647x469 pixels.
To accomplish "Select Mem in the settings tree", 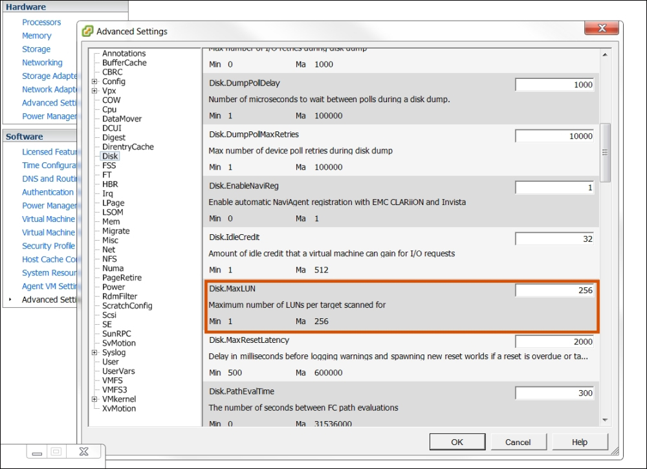I will 111,222.
